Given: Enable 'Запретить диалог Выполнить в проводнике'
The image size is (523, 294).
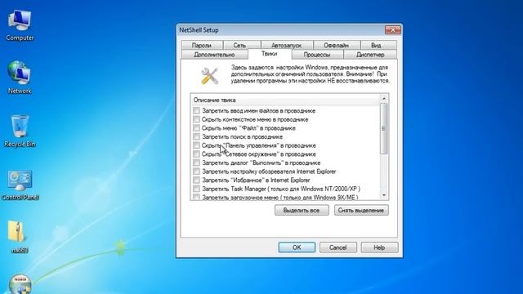Looking at the screenshot, I should pyautogui.click(x=196, y=163).
